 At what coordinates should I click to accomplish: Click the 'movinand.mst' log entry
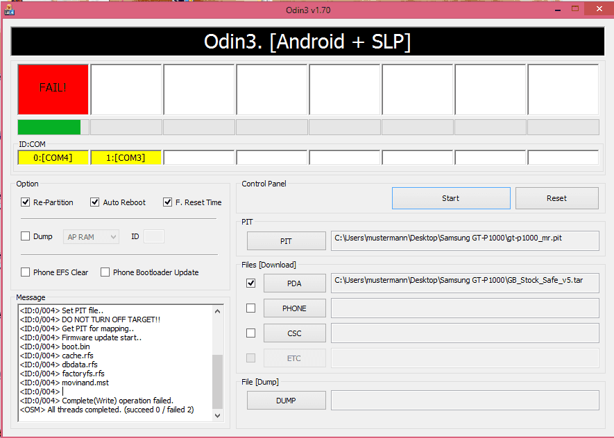click(65, 383)
